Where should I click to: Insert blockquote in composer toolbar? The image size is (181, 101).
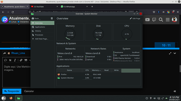pyautogui.click(x=26, y=60)
